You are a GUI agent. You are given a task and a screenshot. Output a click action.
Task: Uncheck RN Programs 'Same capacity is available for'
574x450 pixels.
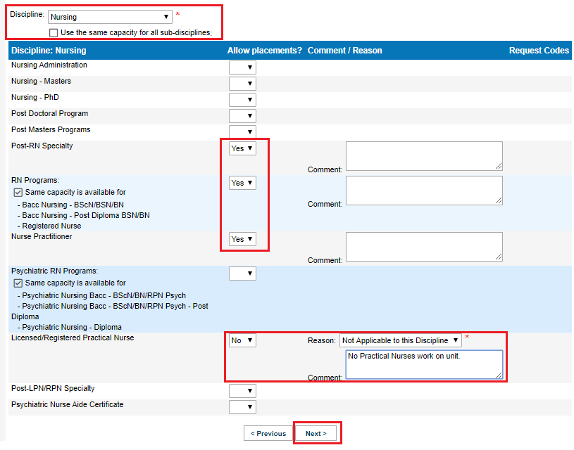pyautogui.click(x=18, y=192)
